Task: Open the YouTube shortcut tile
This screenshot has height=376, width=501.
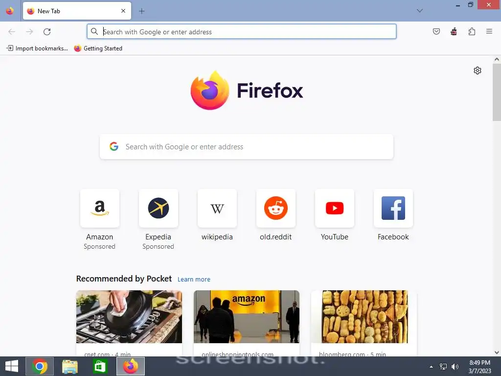Action: point(335,209)
